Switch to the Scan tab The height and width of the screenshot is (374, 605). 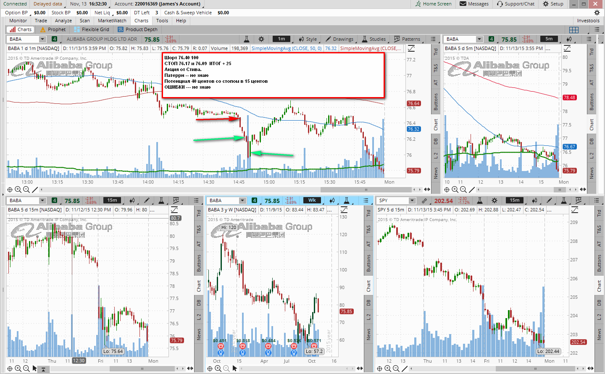coord(85,21)
